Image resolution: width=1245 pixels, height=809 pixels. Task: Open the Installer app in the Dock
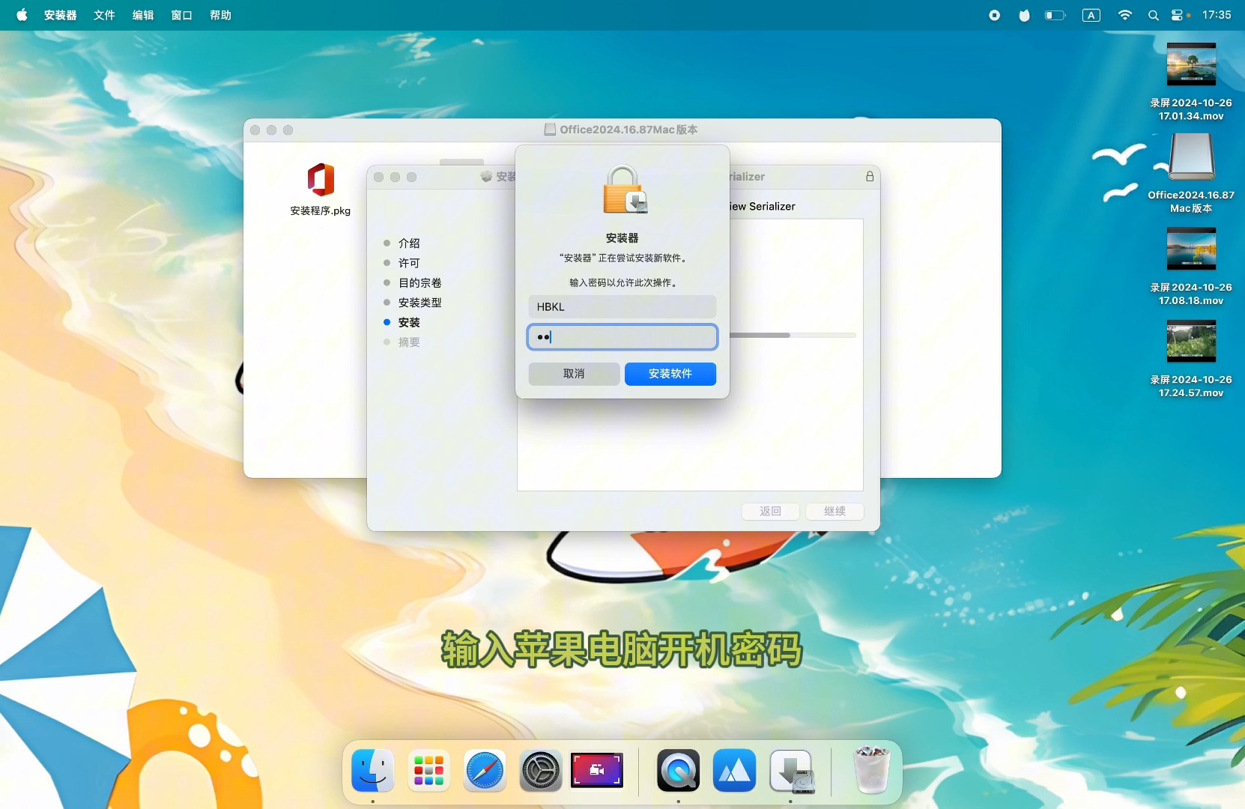[791, 771]
